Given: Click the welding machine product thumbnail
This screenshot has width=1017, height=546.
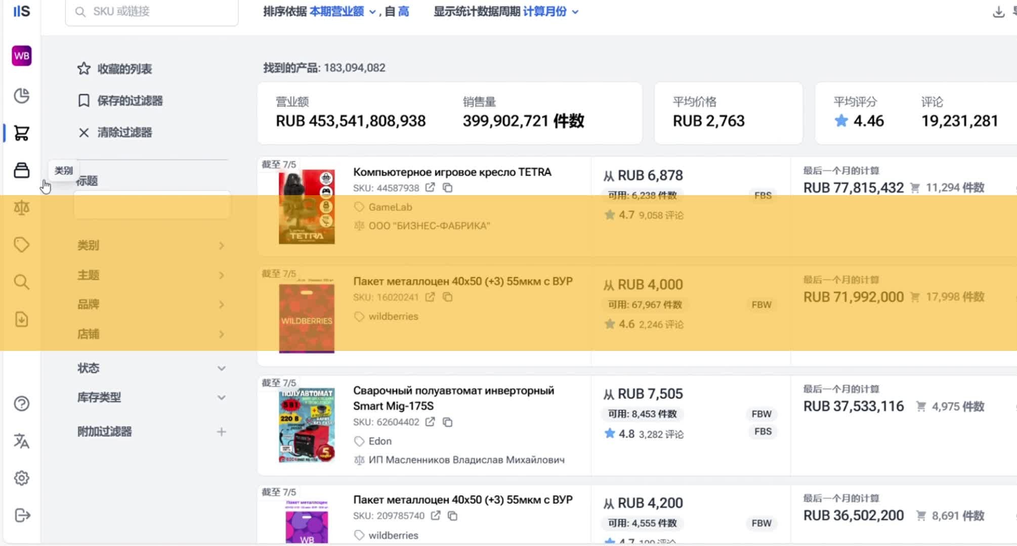Looking at the screenshot, I should point(307,426).
